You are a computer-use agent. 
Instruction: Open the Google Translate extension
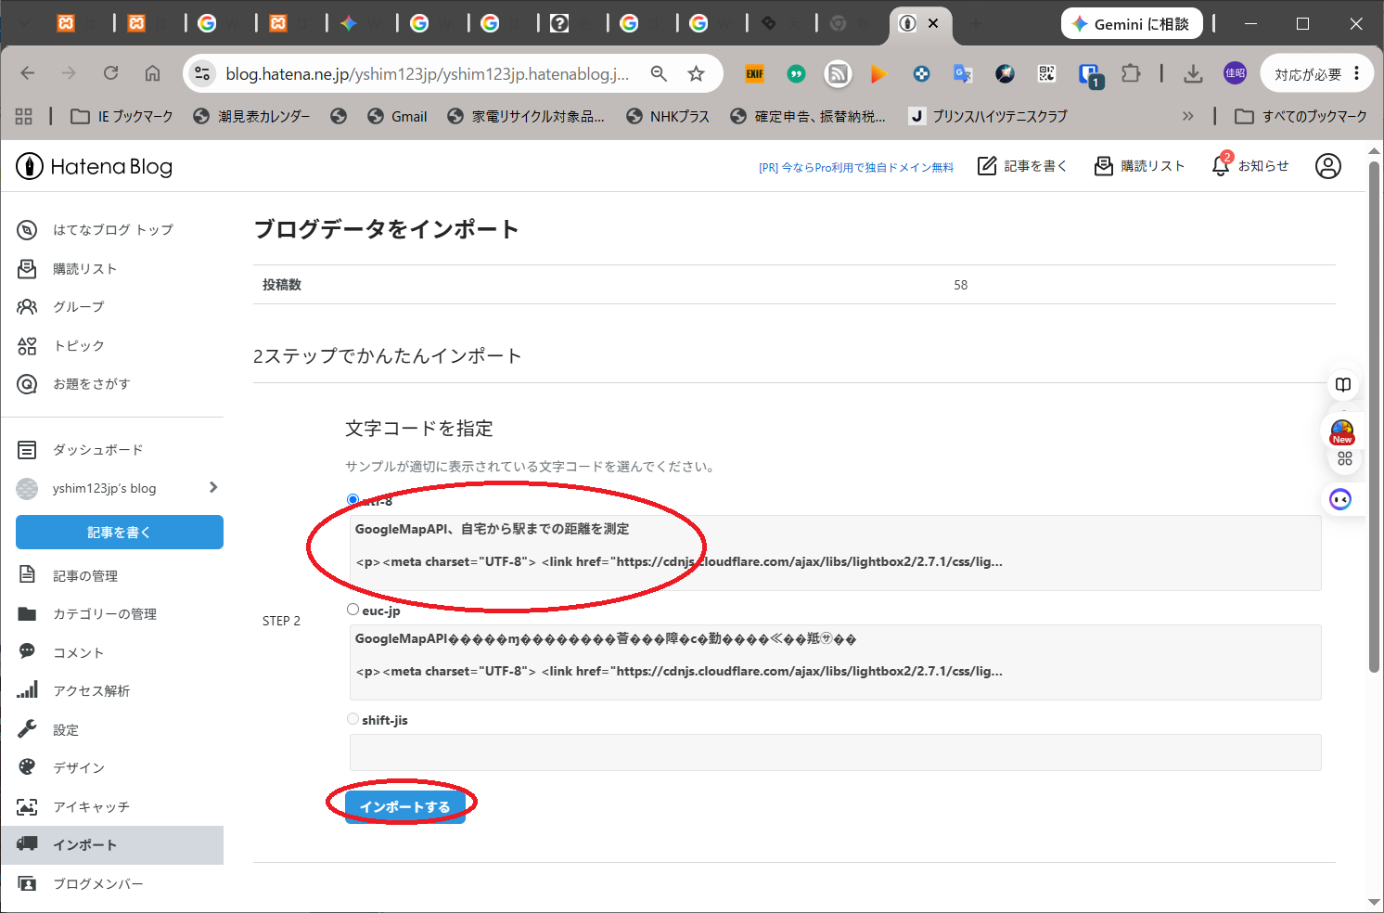[963, 73]
